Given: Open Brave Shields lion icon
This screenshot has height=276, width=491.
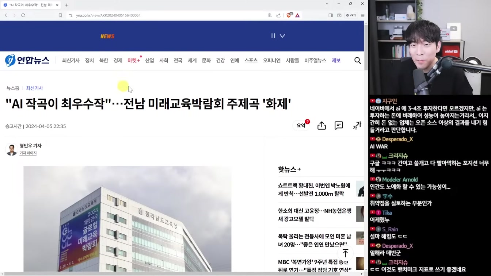Looking at the screenshot, I should tap(289, 15).
